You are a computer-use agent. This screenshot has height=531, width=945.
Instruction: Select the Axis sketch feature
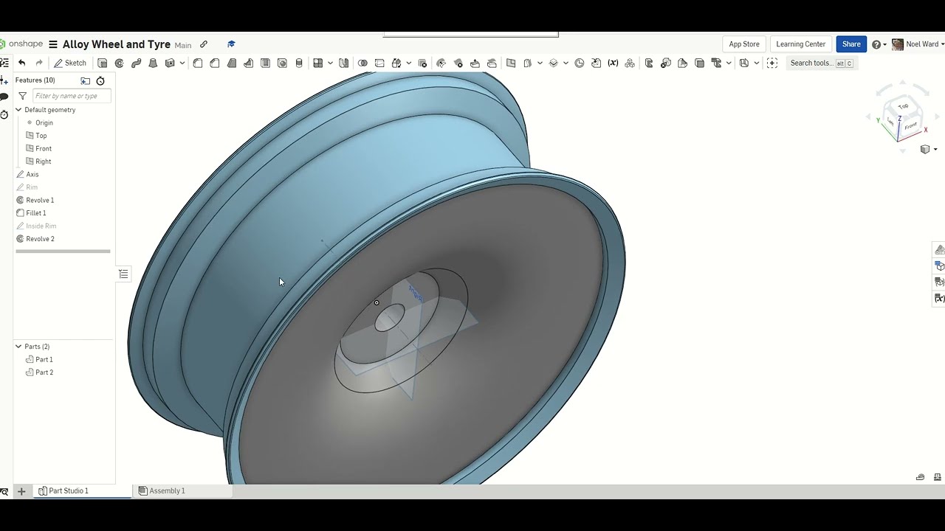(x=32, y=175)
